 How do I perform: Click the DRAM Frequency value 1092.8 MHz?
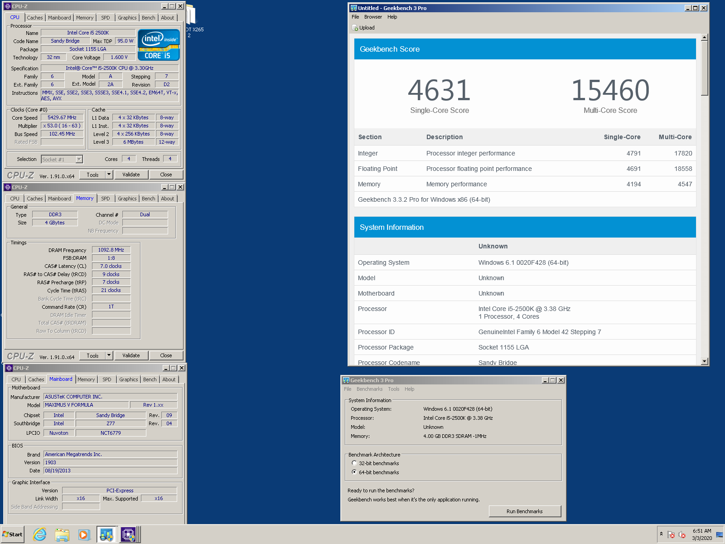click(x=111, y=250)
